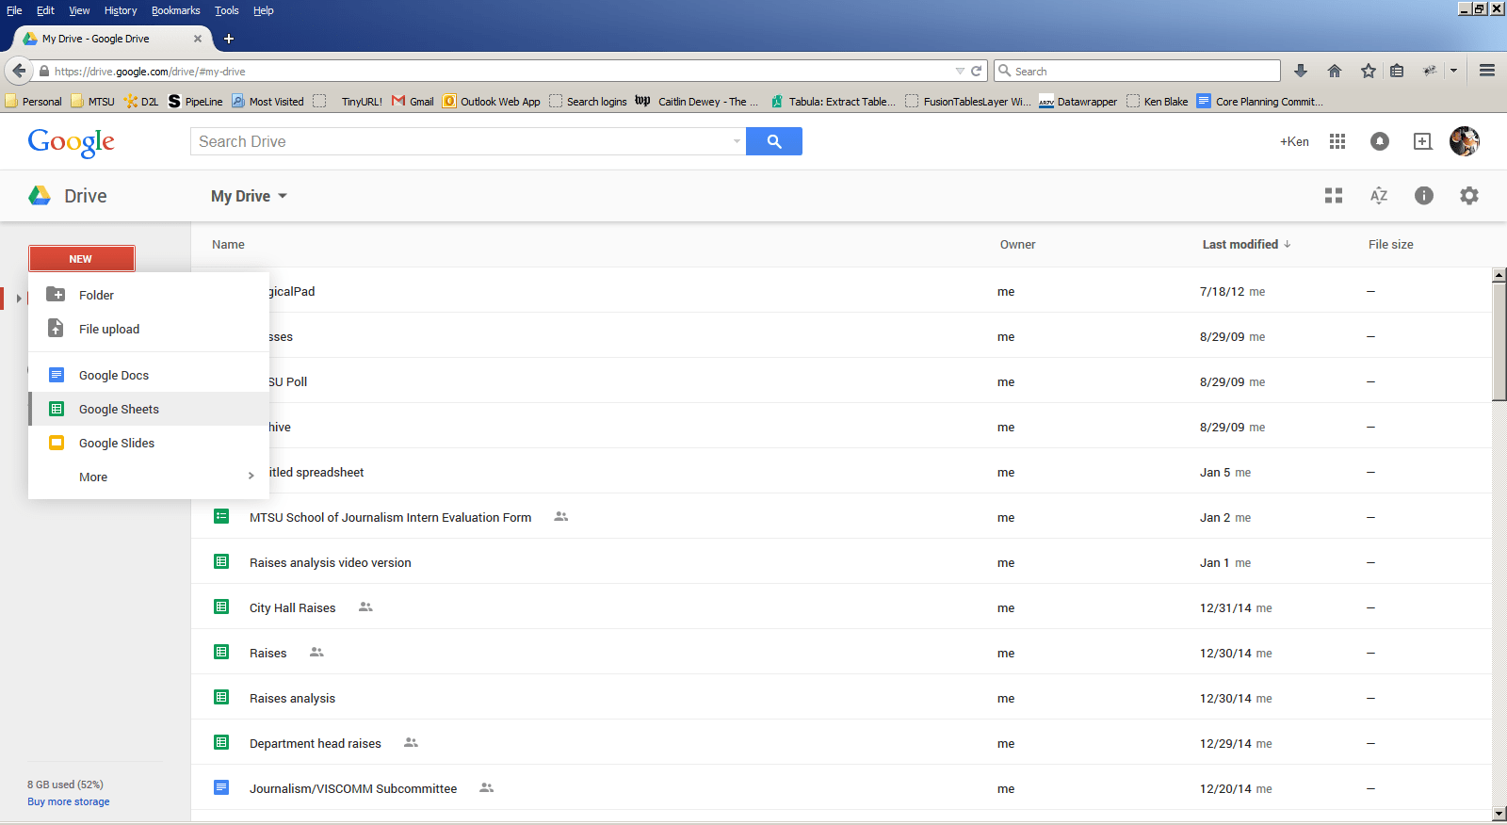The width and height of the screenshot is (1507, 825).
Task: Open the toolbar overflow dropdown arrow
Action: click(1453, 71)
